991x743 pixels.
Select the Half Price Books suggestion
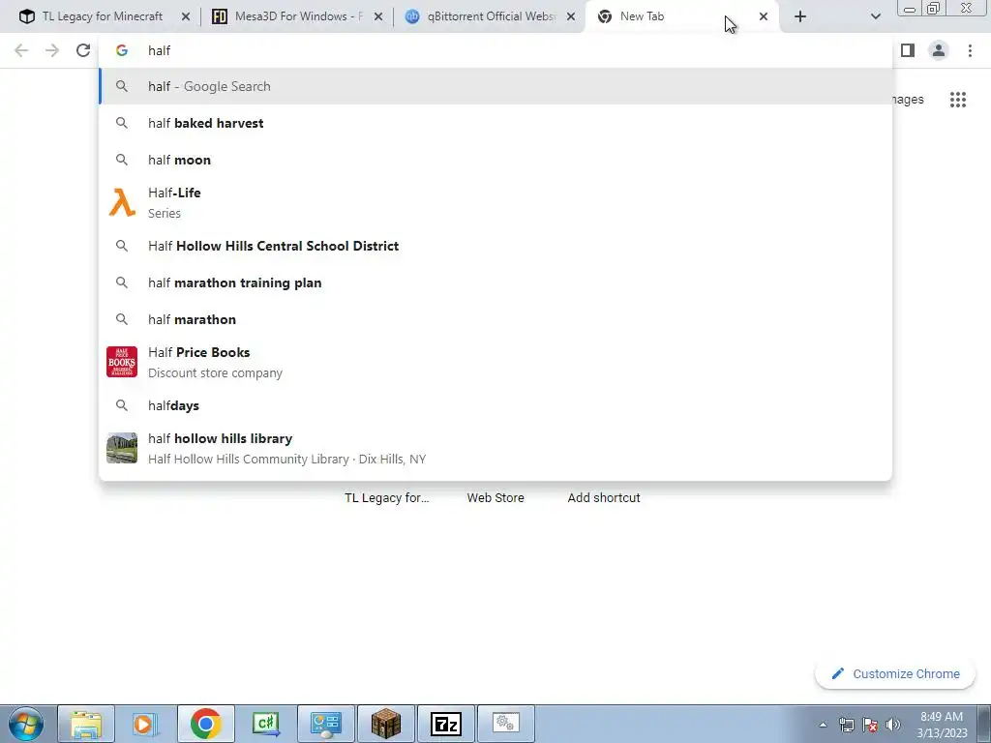(x=495, y=362)
